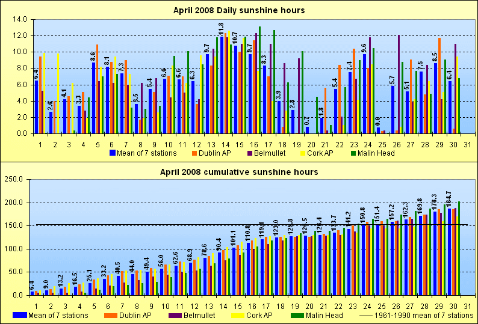Click the '150.0' y-axis label
478x324 pixels.
tap(14, 226)
